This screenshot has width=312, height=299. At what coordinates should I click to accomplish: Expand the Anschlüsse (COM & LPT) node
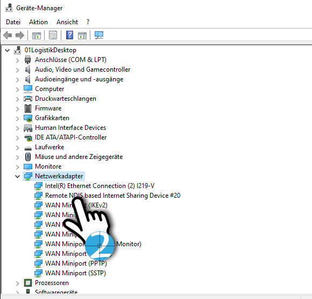coord(18,60)
